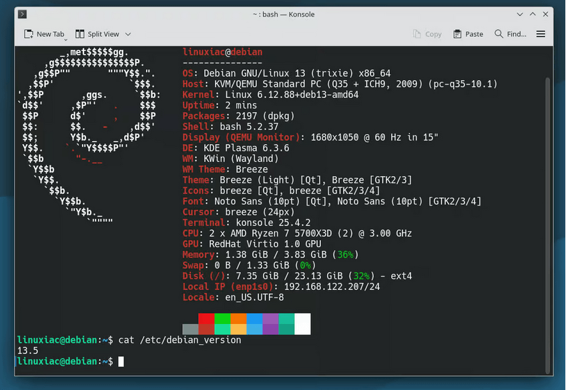The width and height of the screenshot is (566, 390).
Task: Minimize the Konsole window
Action: [x=519, y=14]
